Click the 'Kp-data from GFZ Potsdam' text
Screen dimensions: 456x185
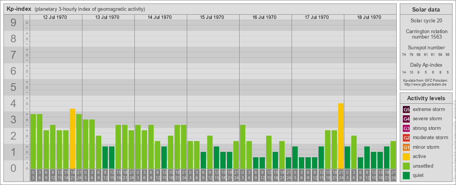426,80
